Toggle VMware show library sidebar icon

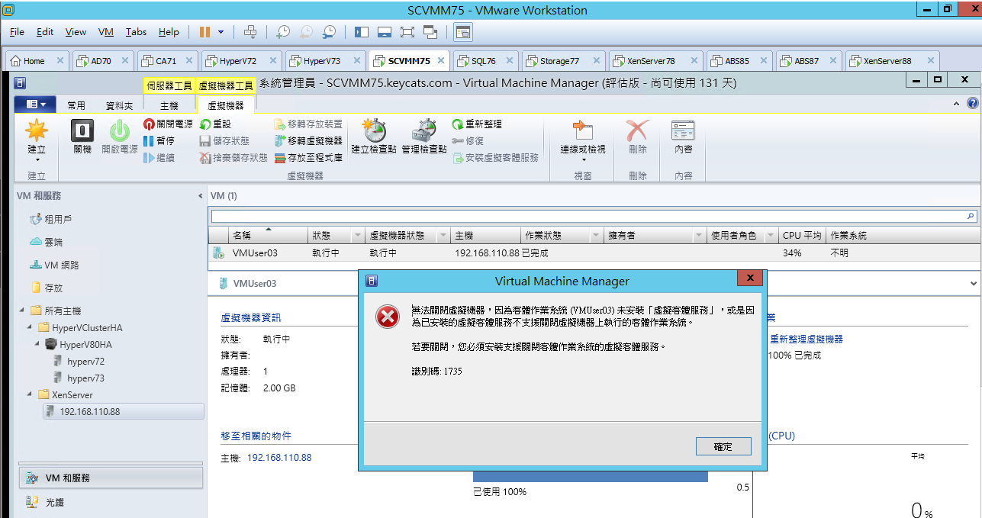[x=361, y=31]
